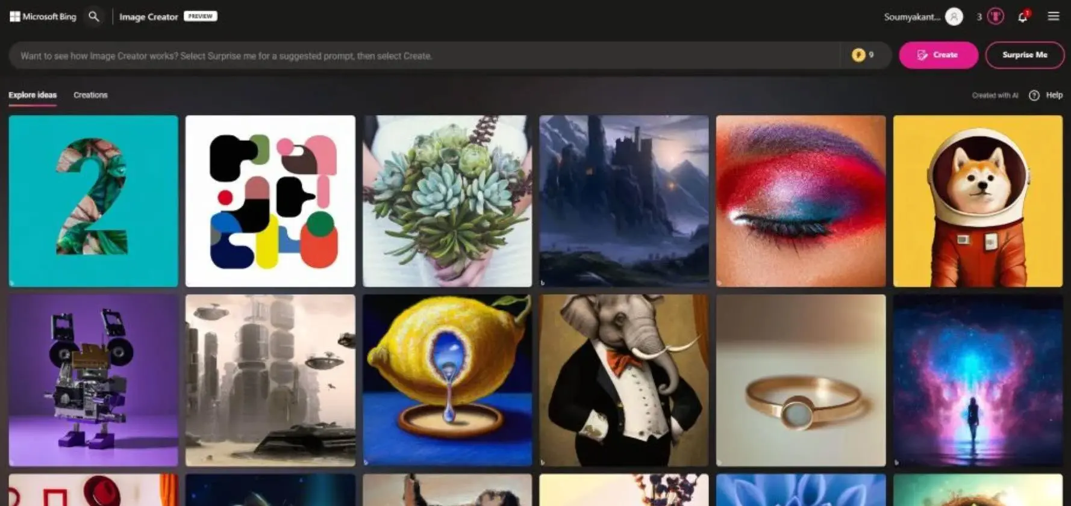Click the Created with AI label

pos(995,96)
